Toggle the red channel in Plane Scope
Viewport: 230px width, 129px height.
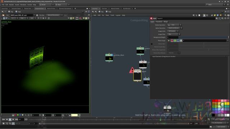tap(172, 40)
